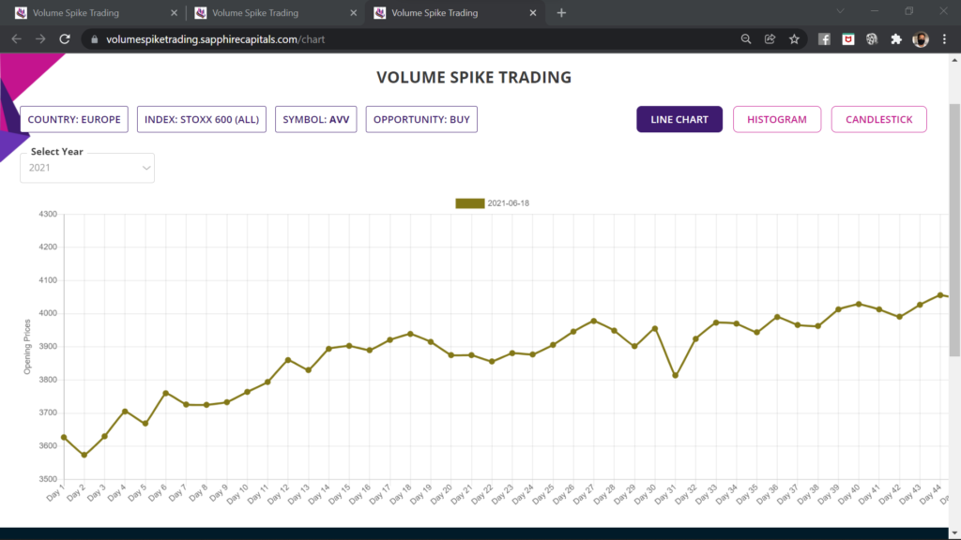Viewport: 961px width, 540px height.
Task: Click the zoom magnifier icon in address bar
Action: click(x=746, y=39)
